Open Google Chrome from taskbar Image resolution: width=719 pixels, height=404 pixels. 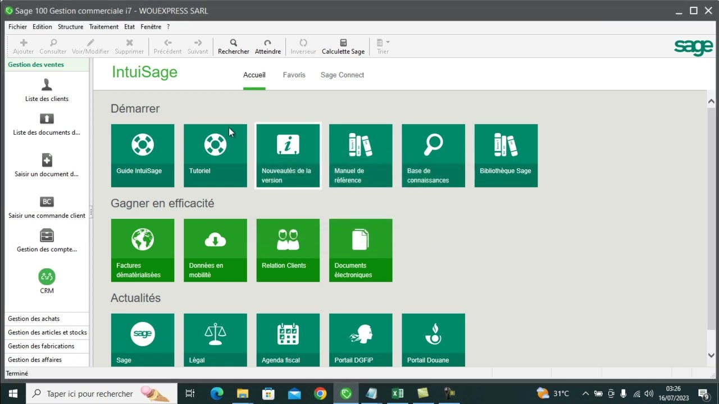click(320, 393)
